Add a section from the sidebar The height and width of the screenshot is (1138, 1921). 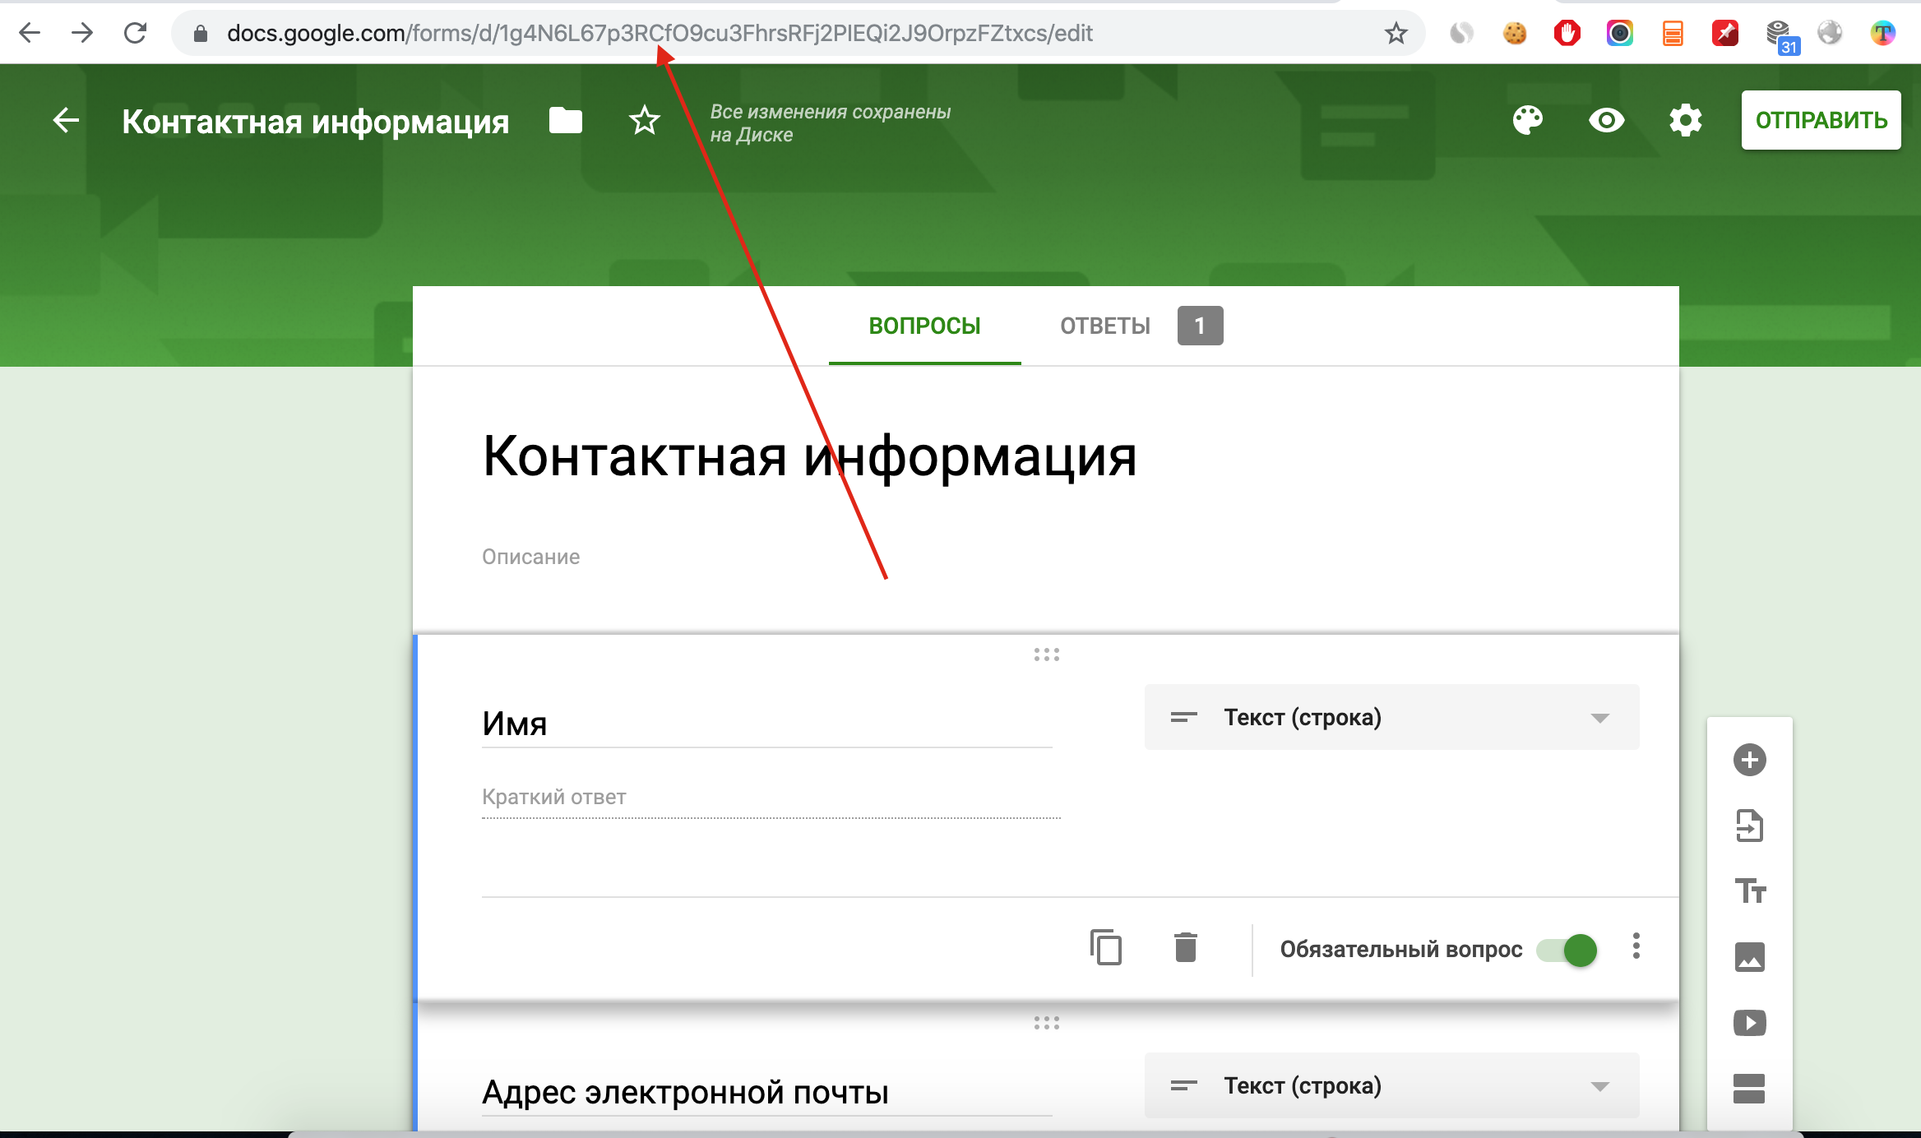[x=1749, y=1089]
